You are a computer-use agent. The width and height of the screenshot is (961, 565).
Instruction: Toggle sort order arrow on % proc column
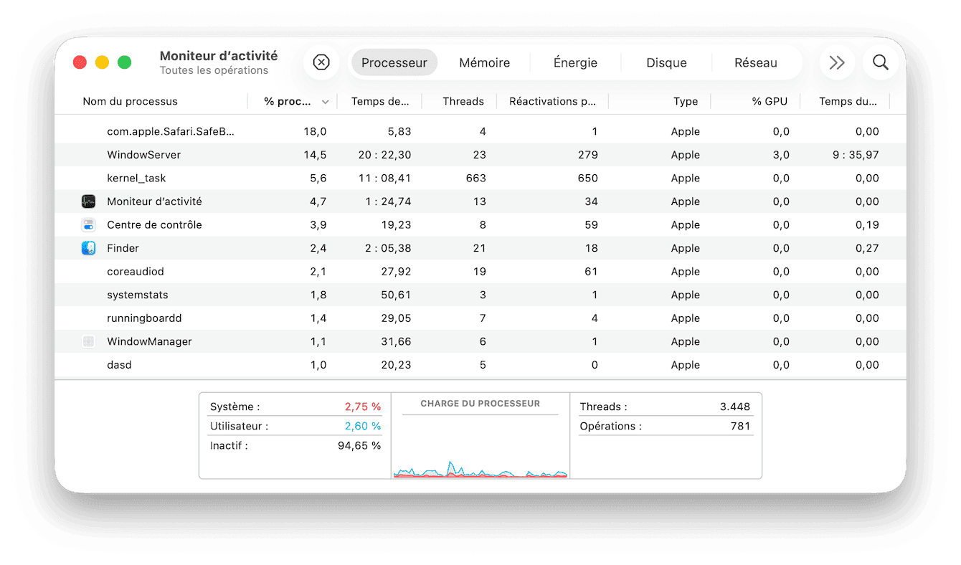(325, 102)
